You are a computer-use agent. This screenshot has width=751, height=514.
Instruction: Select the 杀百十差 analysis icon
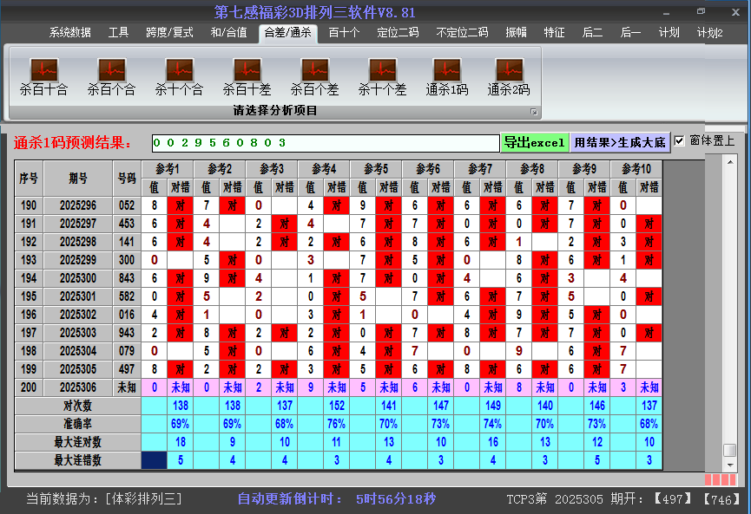click(246, 74)
